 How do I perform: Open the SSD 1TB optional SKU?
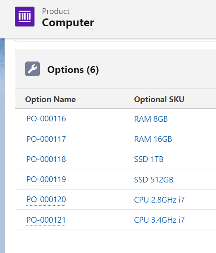pyautogui.click(x=149, y=160)
